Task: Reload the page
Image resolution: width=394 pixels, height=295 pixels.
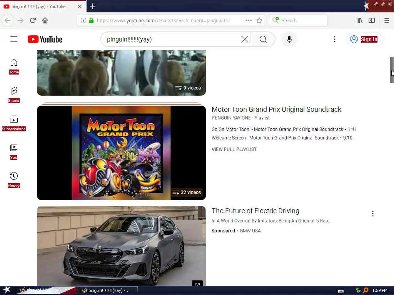Action: pos(33,20)
